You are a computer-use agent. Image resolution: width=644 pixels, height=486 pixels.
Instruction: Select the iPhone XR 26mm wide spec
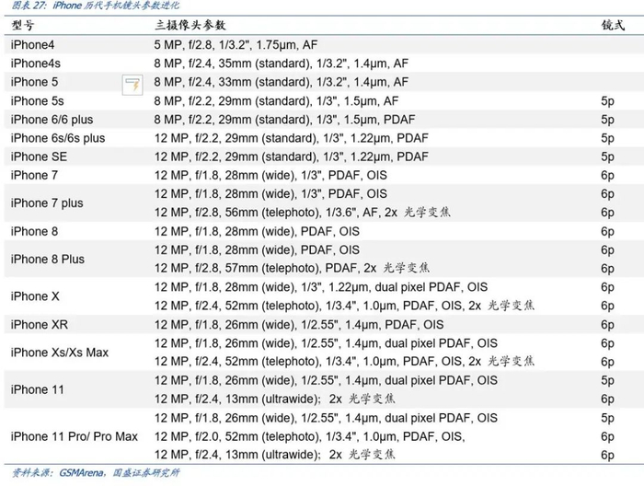point(299,325)
